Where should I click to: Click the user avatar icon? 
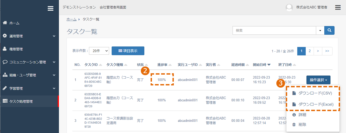tap(289, 8)
